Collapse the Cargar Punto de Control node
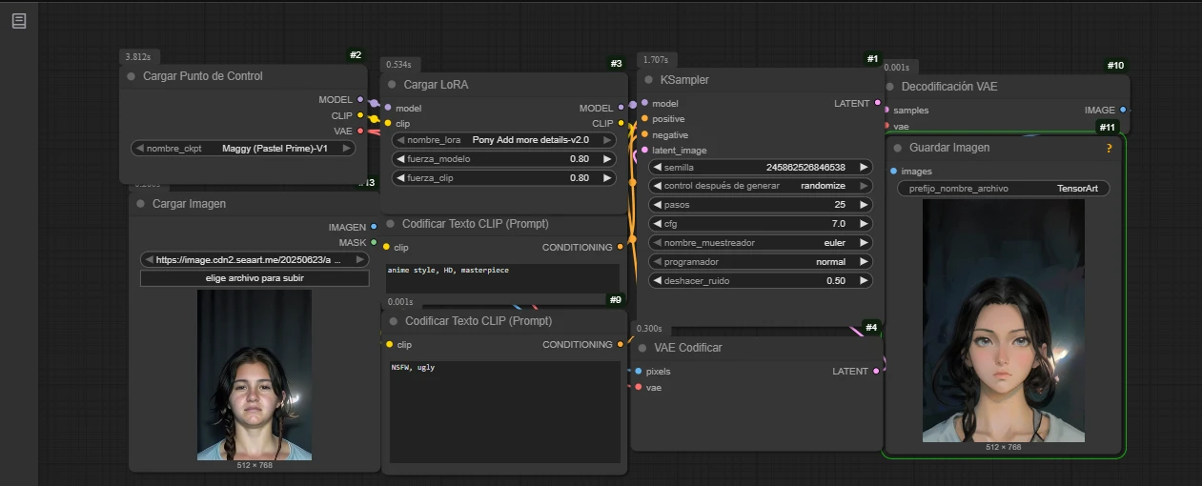The width and height of the screenshot is (1202, 486). (131, 76)
